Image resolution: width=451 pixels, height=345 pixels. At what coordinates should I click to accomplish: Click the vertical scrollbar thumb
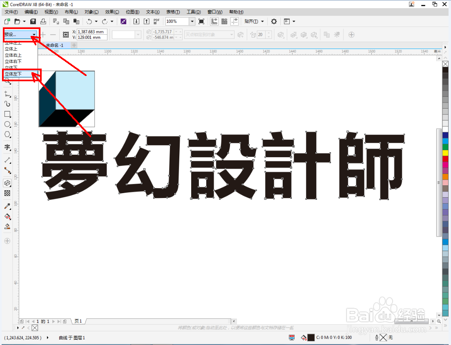pyautogui.click(x=439, y=183)
